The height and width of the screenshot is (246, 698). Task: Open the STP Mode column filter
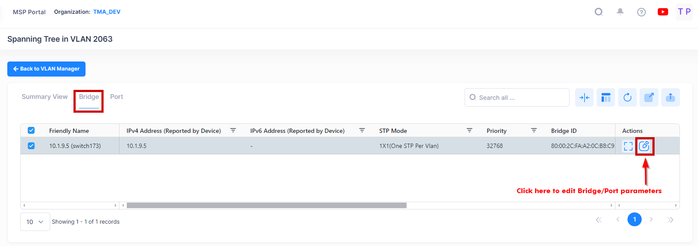[469, 130]
